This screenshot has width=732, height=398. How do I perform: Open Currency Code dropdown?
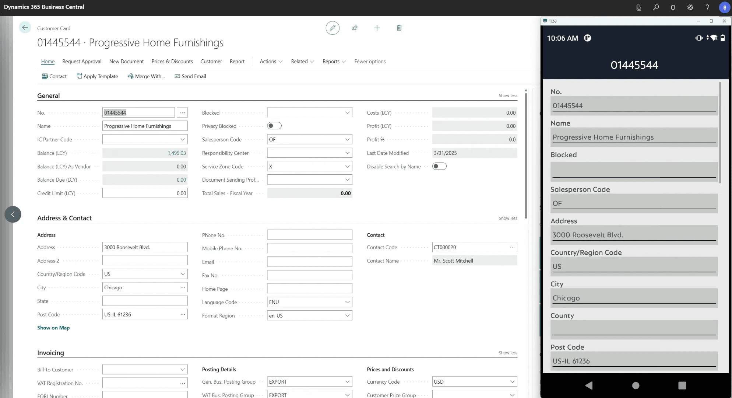(x=512, y=382)
